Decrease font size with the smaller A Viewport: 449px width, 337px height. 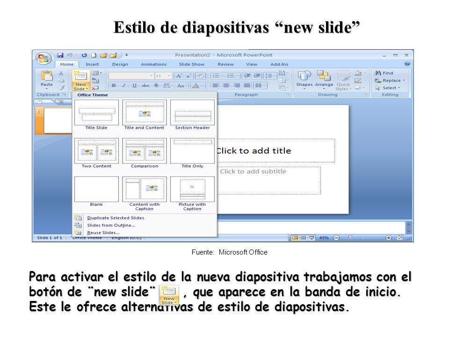188,76
